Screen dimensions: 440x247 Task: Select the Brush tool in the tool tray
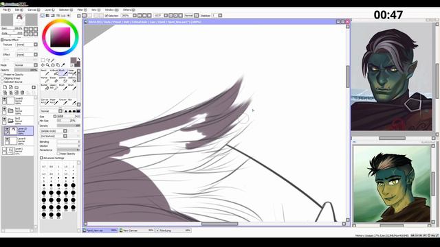click(x=63, y=72)
